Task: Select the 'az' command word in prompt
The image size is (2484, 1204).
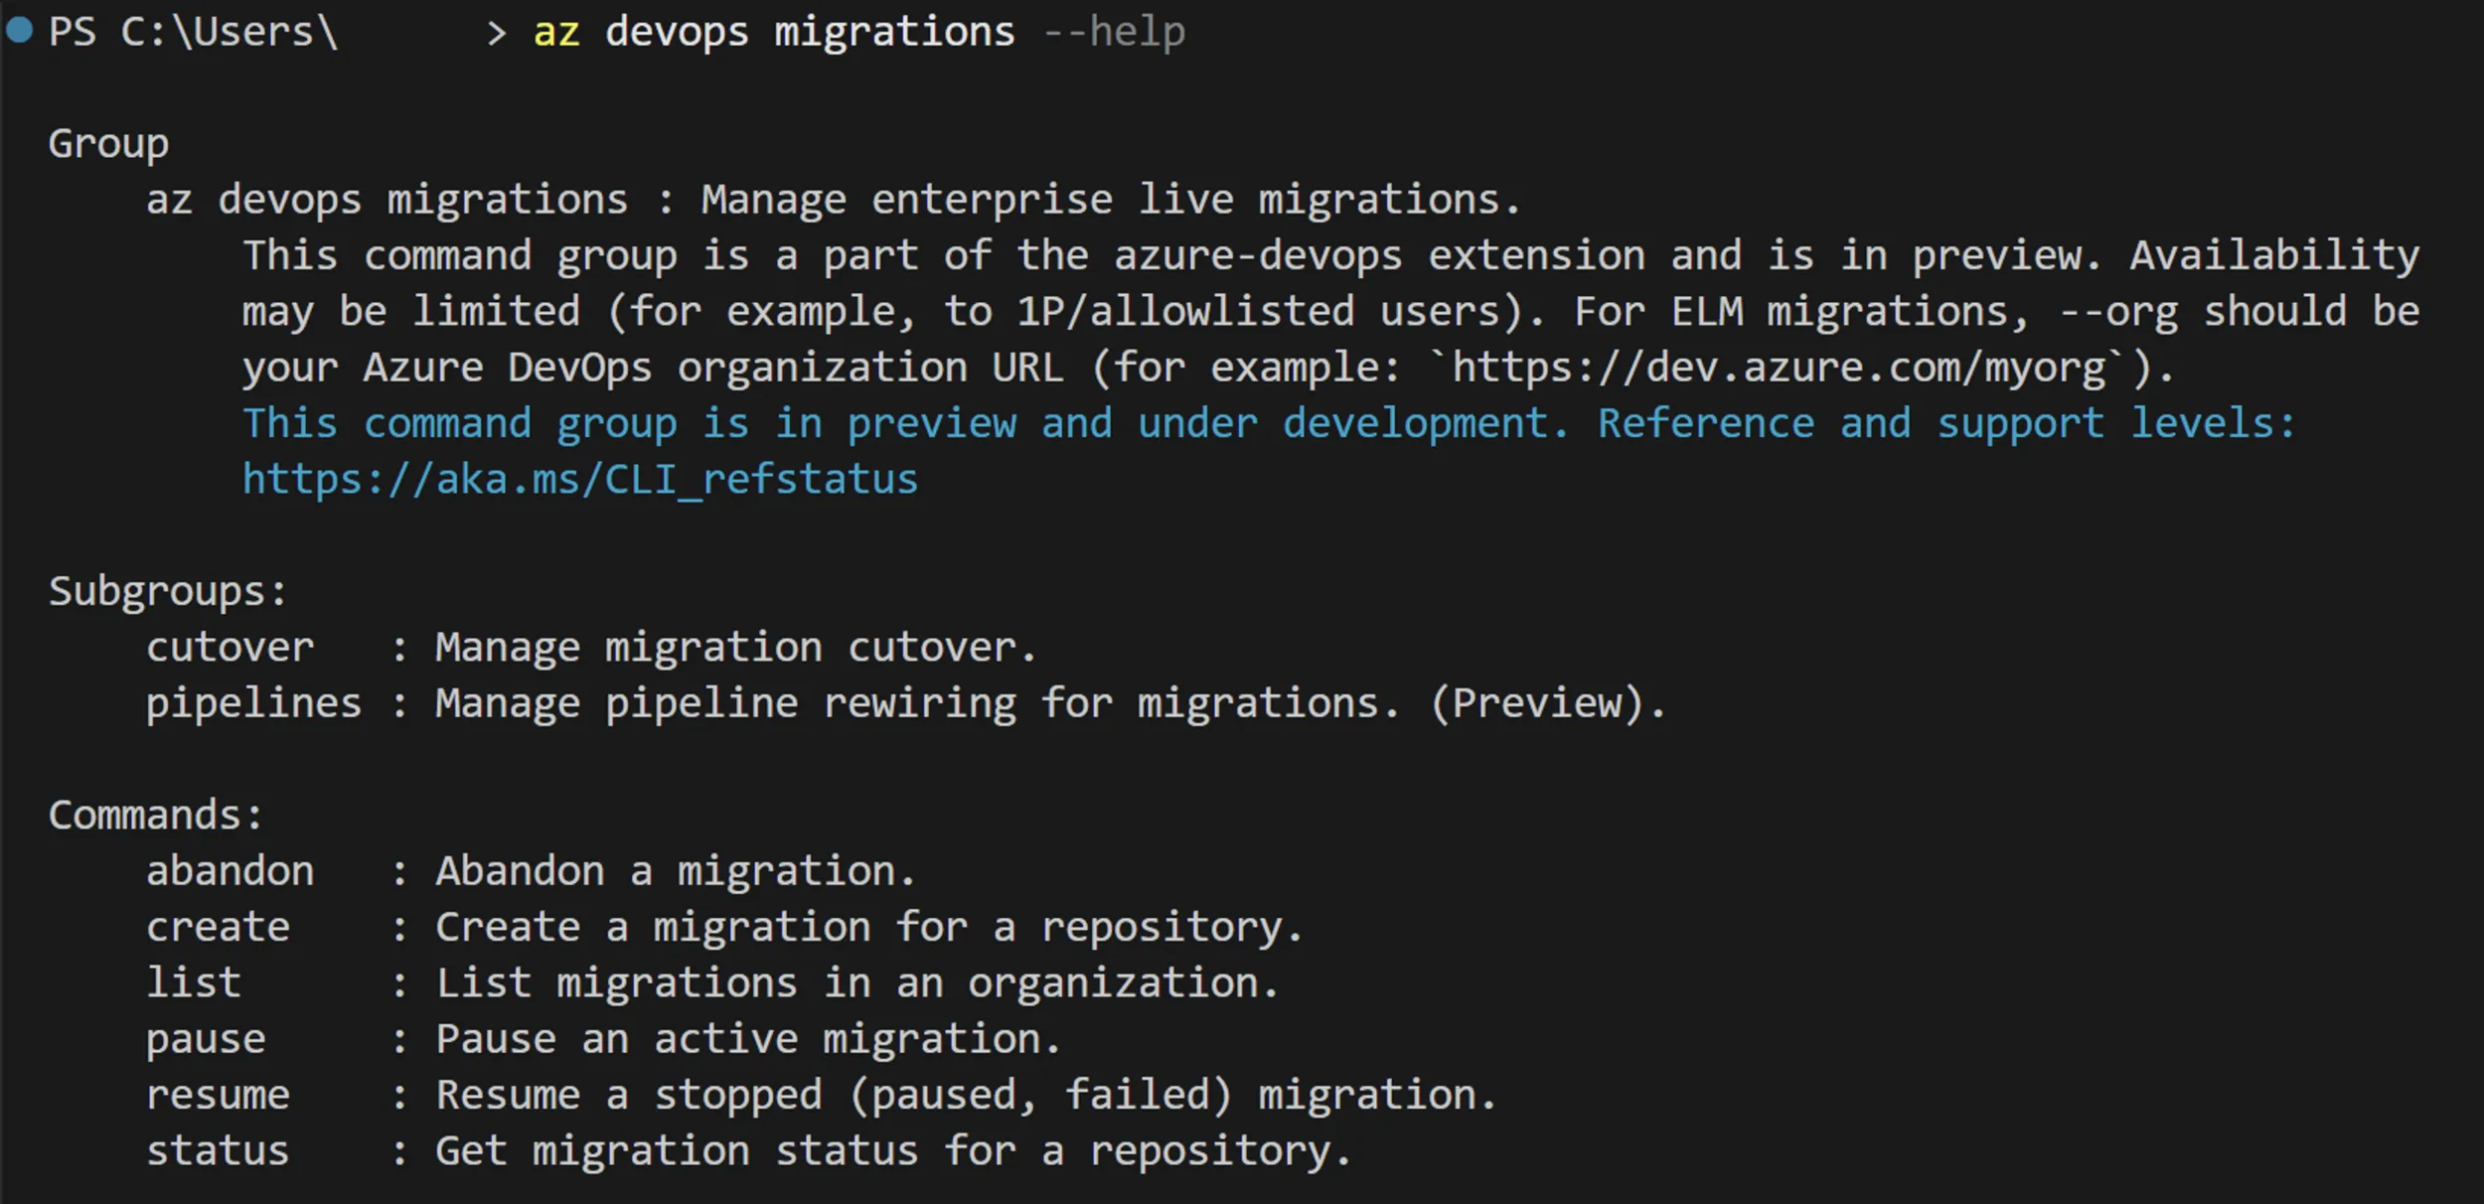Action: (556, 33)
